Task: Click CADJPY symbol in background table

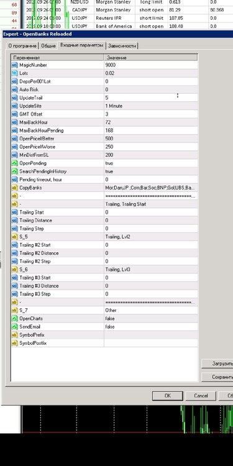Action: (x=80, y=10)
